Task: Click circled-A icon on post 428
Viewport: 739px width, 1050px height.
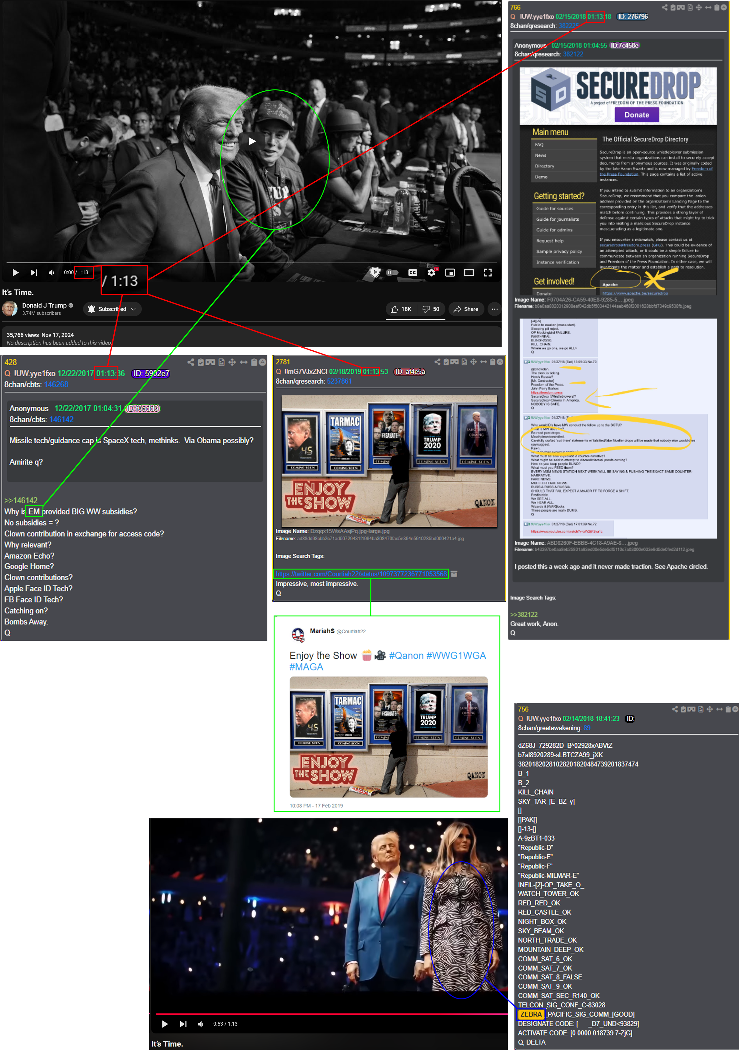Action: [263, 362]
